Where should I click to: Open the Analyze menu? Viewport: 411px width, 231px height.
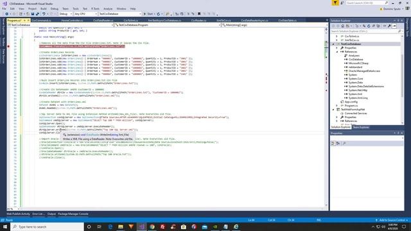[x=108, y=8]
